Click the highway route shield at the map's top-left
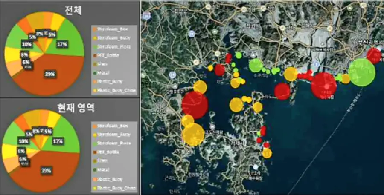384x195 pixels. [x=147, y=16]
